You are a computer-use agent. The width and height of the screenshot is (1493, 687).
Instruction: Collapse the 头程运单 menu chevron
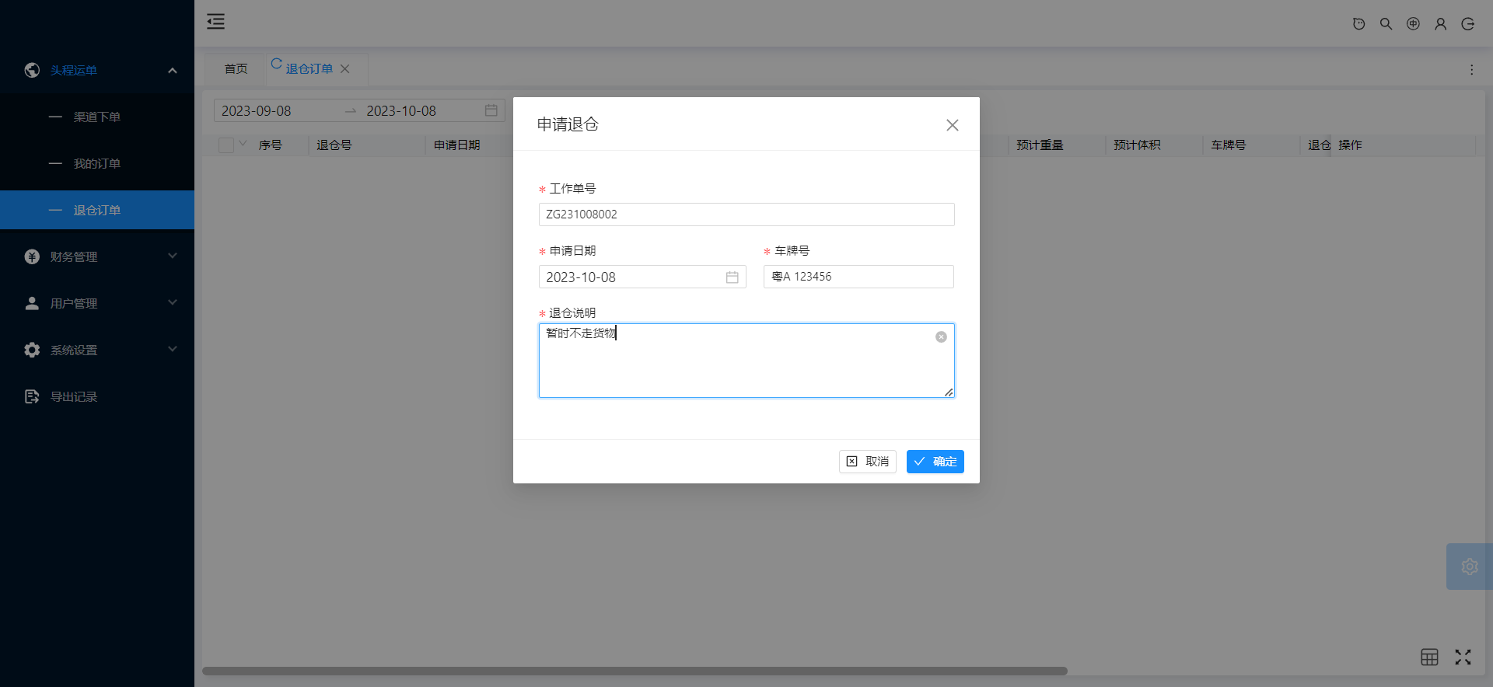coord(173,71)
